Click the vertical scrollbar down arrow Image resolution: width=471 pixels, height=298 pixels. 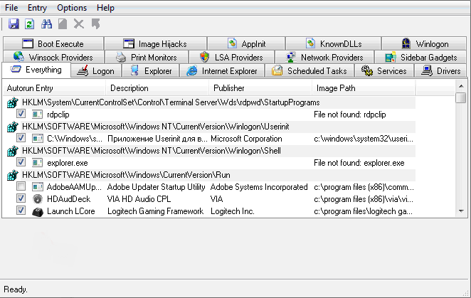[x=460, y=212]
